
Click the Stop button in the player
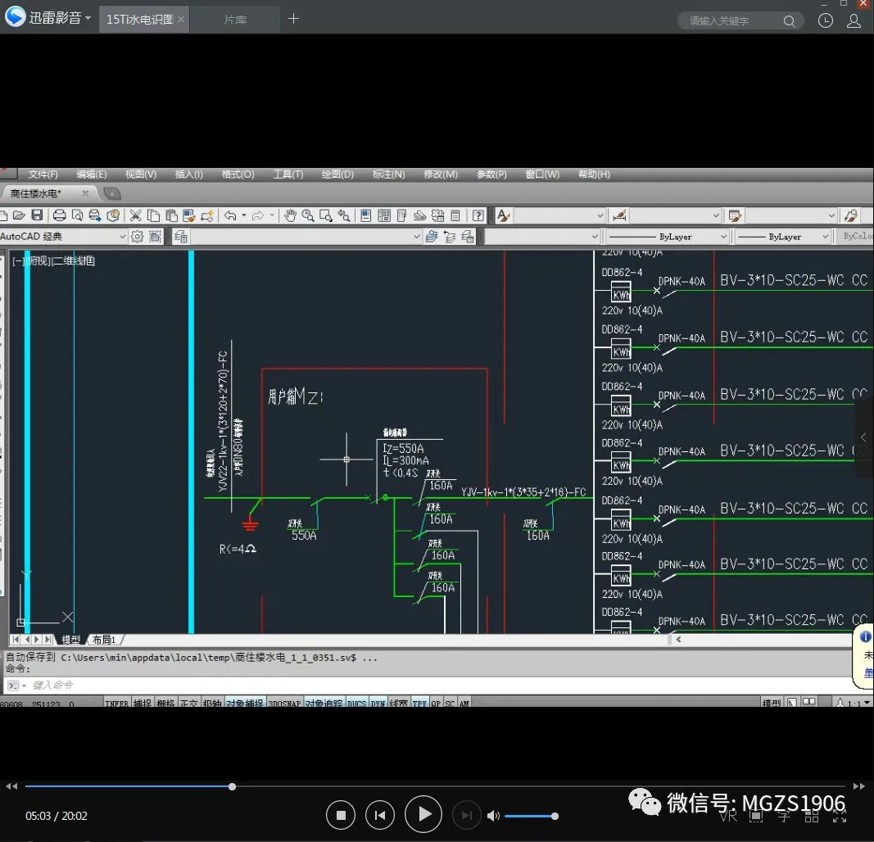pyautogui.click(x=340, y=815)
